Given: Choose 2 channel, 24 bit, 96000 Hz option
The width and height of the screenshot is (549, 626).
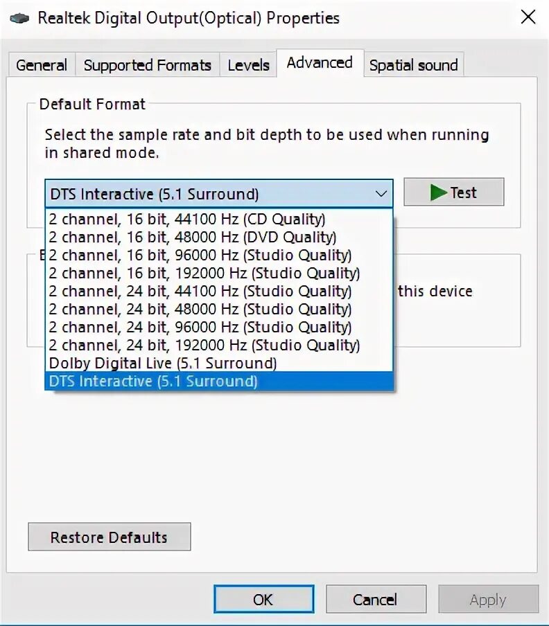Looking at the screenshot, I should point(219,327).
